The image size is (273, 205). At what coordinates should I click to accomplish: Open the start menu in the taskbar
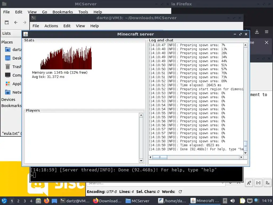click(x=4, y=201)
